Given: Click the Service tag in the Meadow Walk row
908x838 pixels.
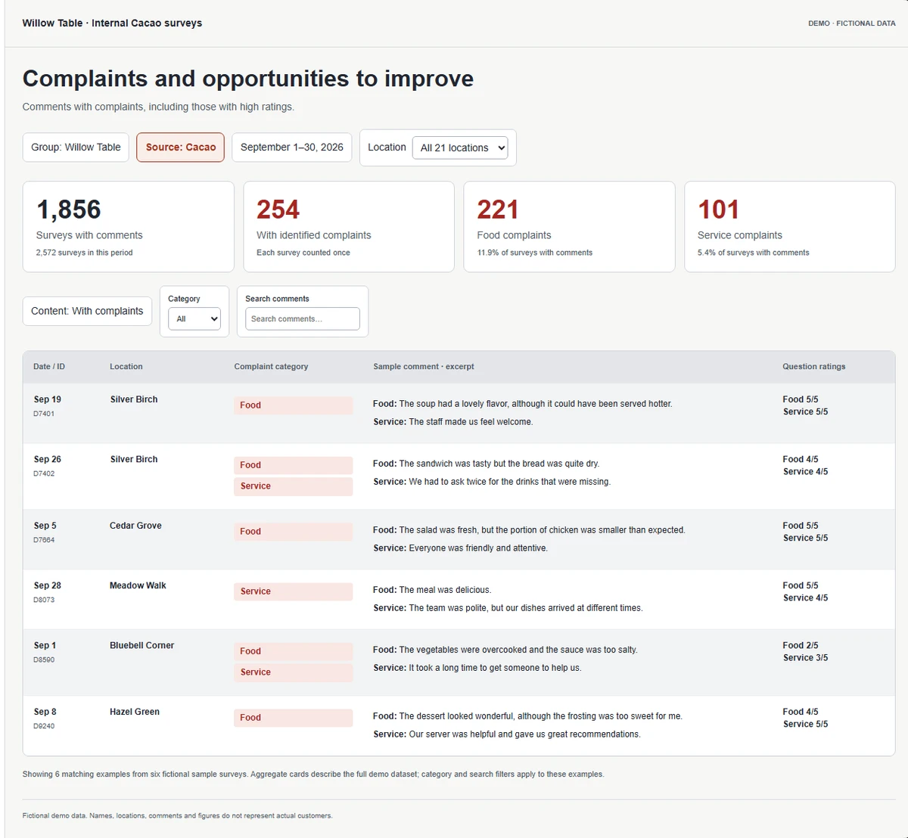Looking at the screenshot, I should 293,591.
